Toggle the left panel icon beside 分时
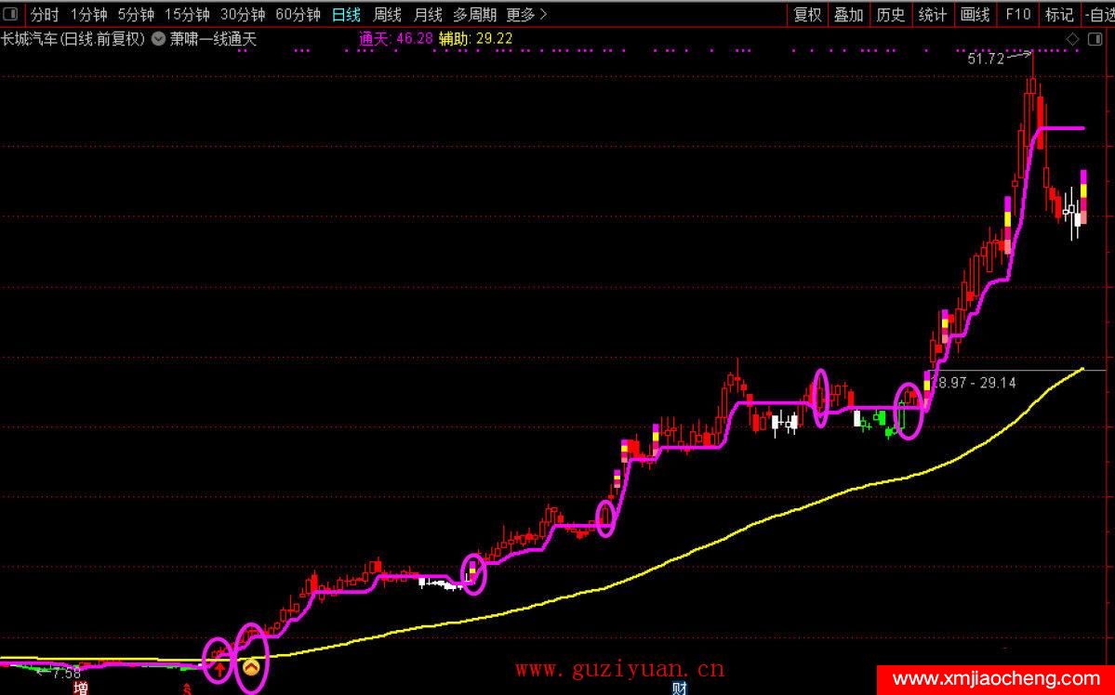Screen dimensions: 1115x695 click(x=12, y=15)
